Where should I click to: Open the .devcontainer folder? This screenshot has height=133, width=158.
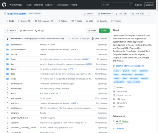coord(16,45)
